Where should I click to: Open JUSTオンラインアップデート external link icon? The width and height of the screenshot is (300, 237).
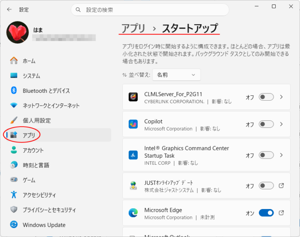pyautogui.click(x=281, y=186)
